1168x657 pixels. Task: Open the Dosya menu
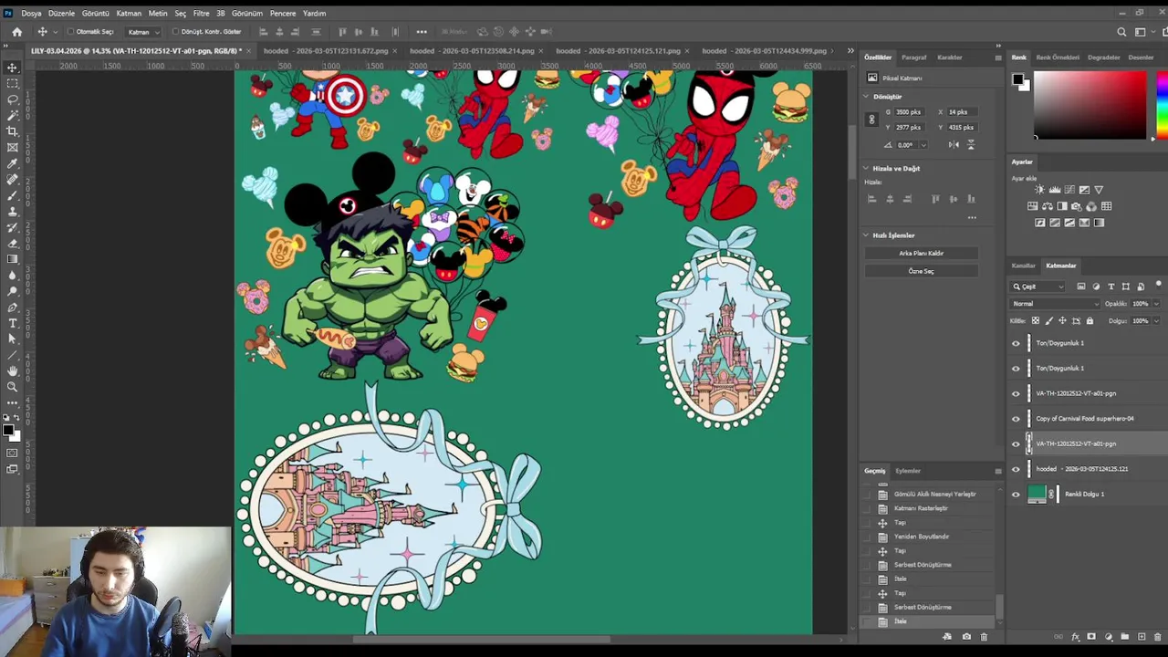[31, 14]
